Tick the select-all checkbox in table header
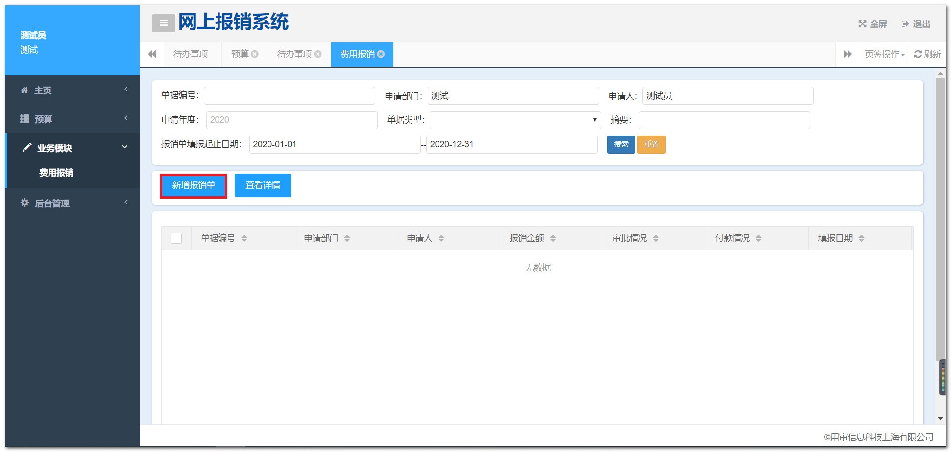This screenshot has width=951, height=452. 176,238
